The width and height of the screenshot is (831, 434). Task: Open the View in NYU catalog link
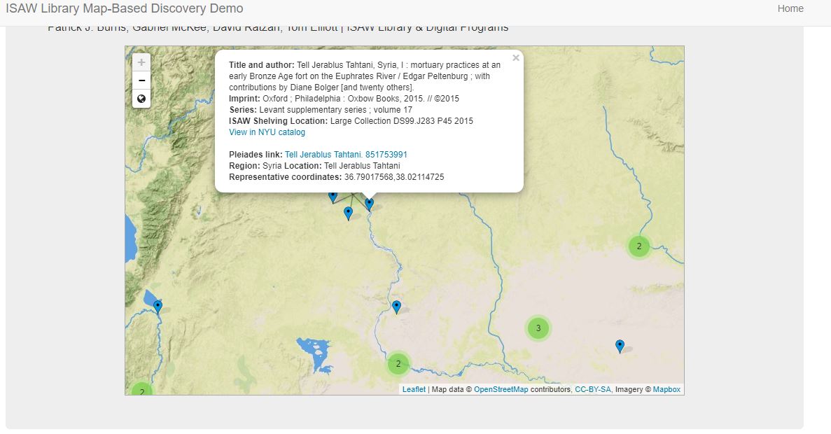pyautogui.click(x=267, y=132)
